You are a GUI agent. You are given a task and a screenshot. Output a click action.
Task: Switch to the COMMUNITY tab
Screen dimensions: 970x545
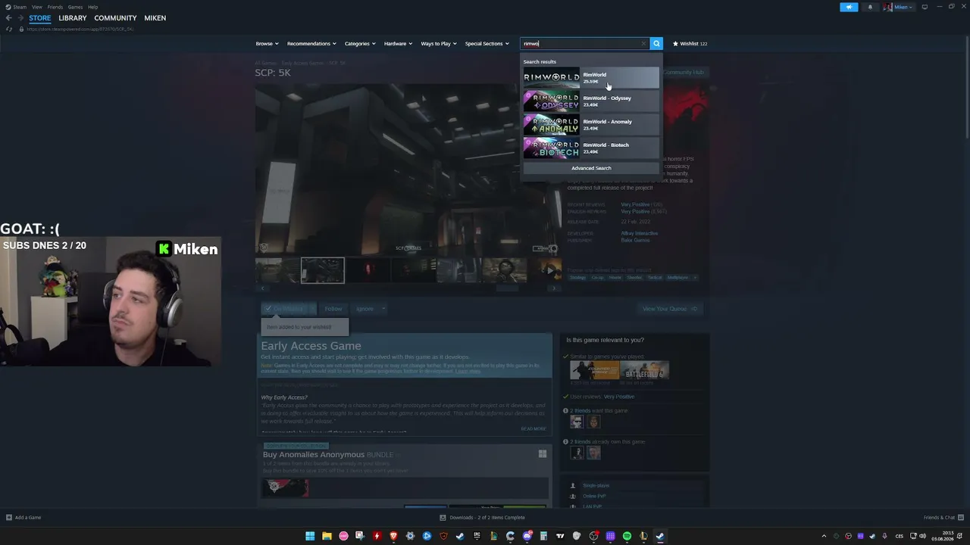[115, 18]
